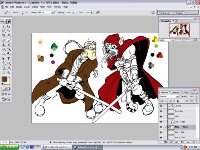This screenshot has height=150, width=200.
Task: Create a new layer
Action: coord(188,142)
